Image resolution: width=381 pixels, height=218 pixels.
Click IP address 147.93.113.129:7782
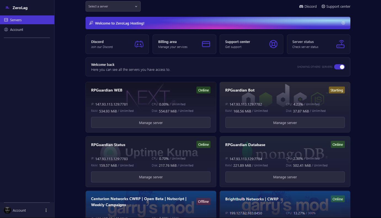(x=246, y=104)
